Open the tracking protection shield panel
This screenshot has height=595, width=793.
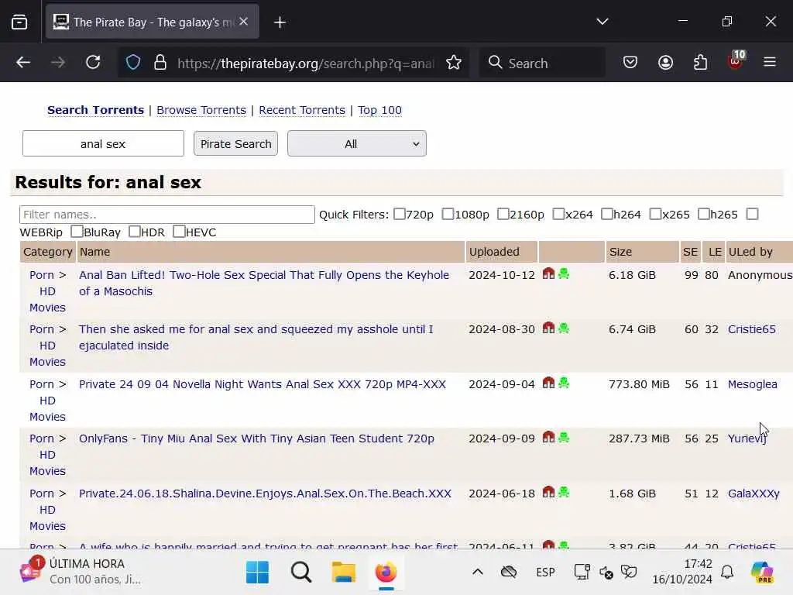coord(133,63)
